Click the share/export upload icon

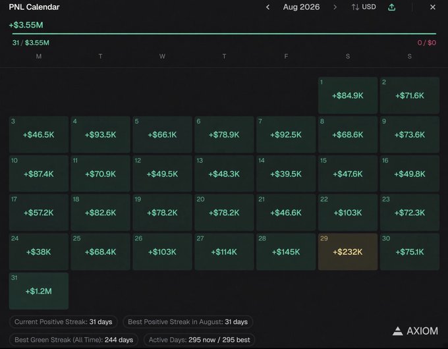click(392, 7)
